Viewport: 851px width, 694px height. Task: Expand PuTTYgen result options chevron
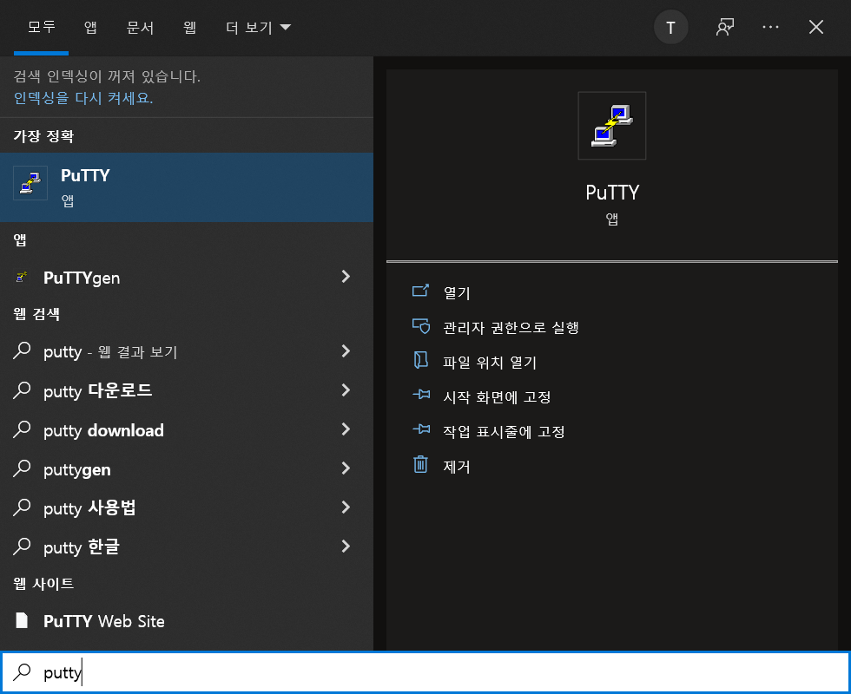346,277
